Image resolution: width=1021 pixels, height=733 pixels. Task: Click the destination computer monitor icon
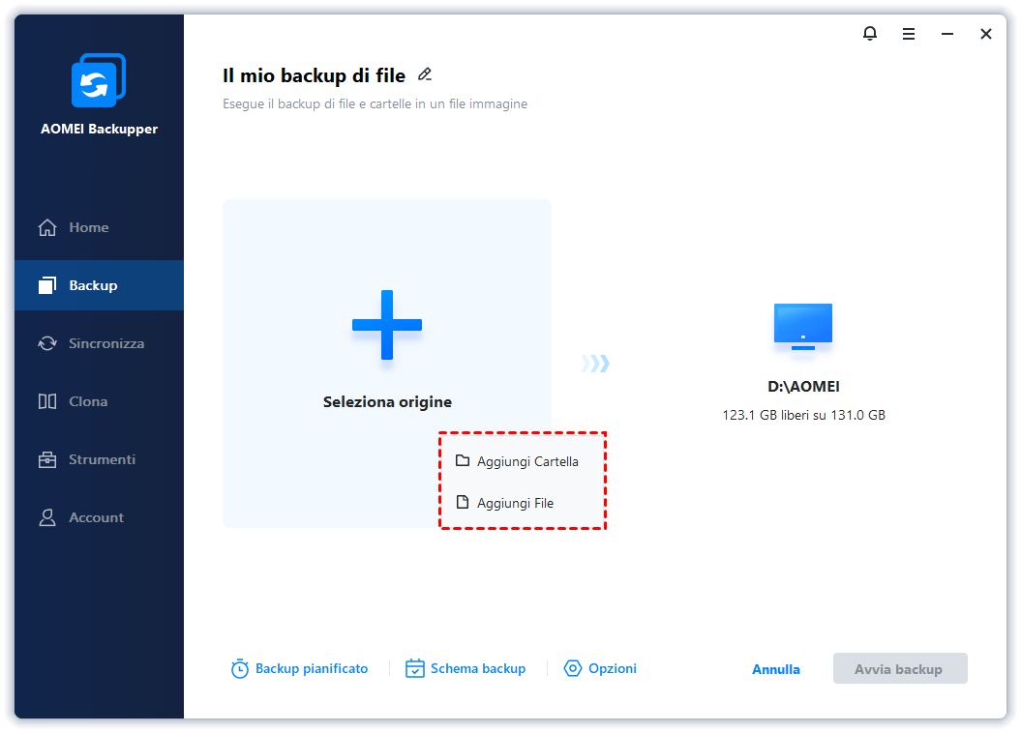[x=802, y=326]
